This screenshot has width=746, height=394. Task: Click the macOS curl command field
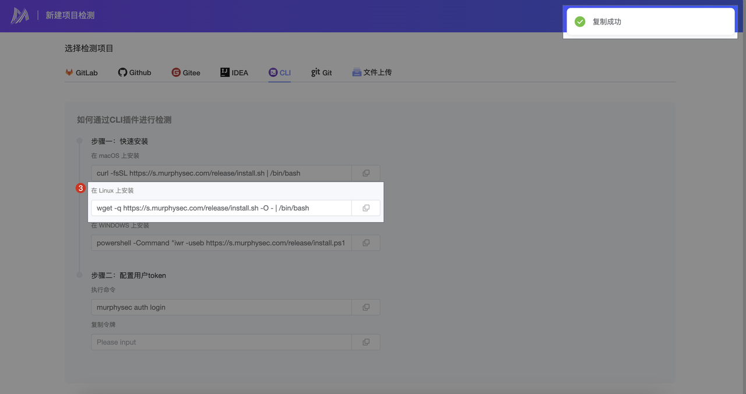coord(221,173)
